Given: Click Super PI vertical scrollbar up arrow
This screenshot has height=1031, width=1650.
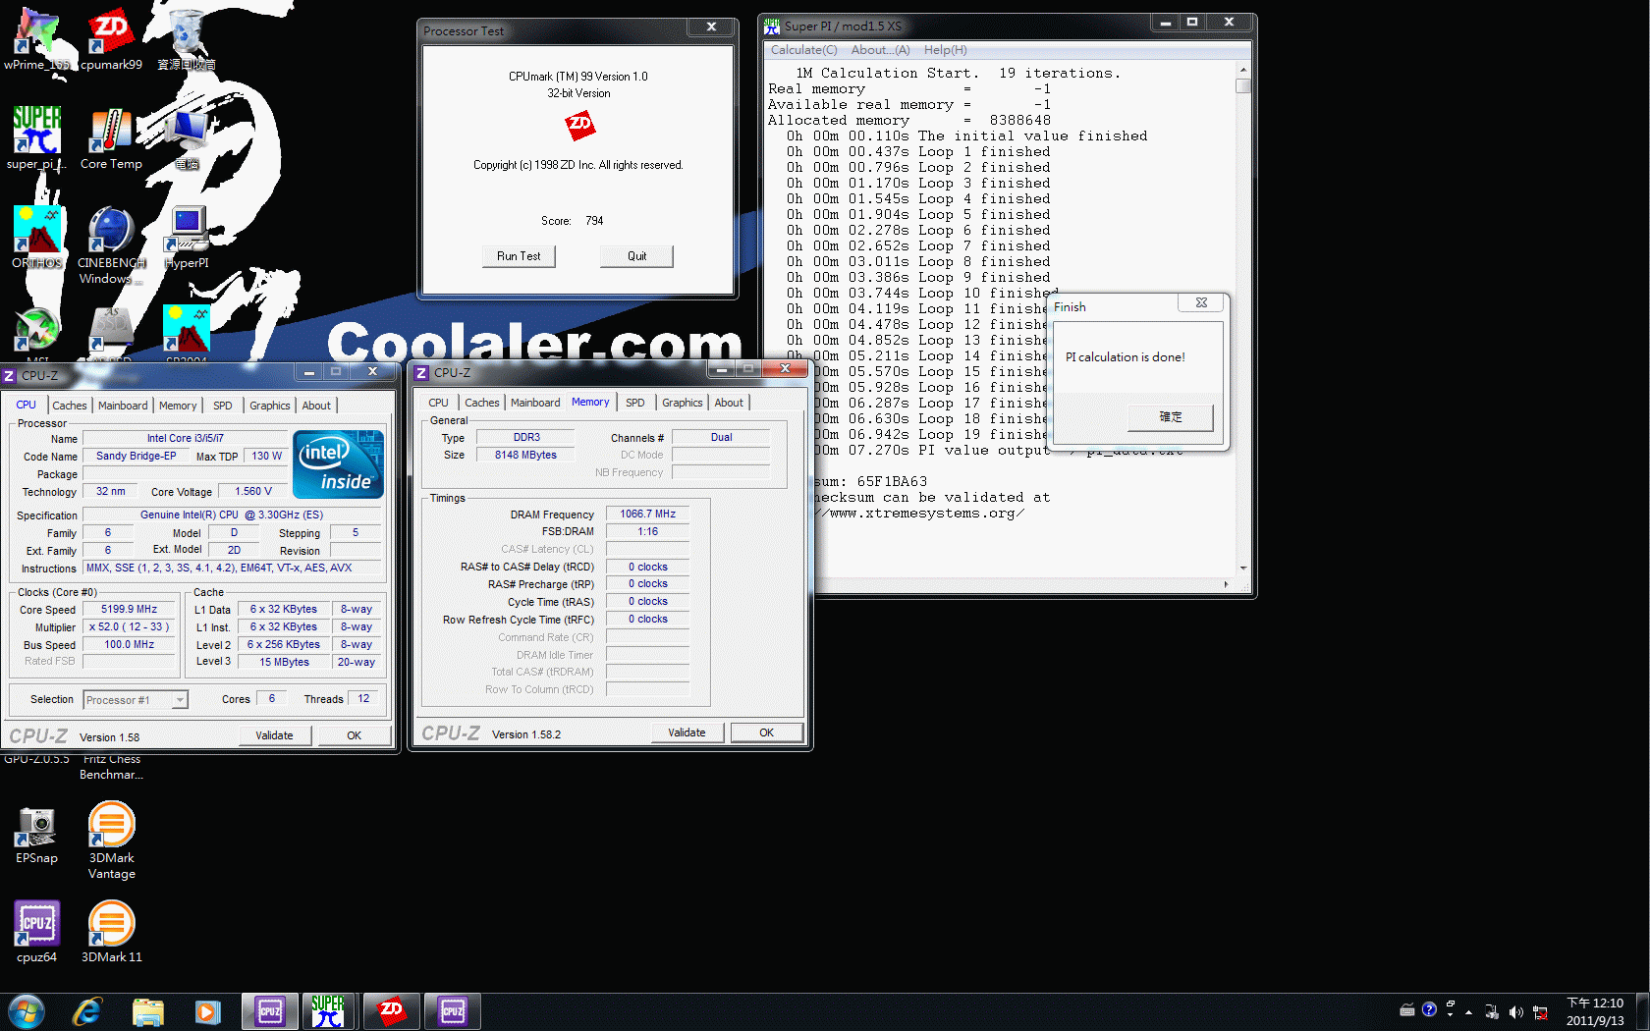Looking at the screenshot, I should point(1243,70).
